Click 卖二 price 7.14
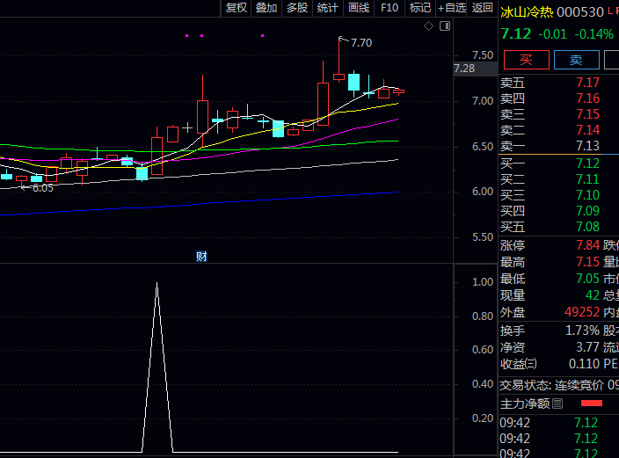The image size is (619, 458). pos(587,130)
